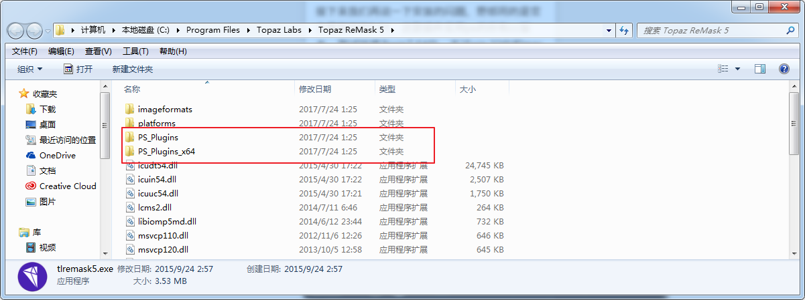Select the PS_Plugins_x64 folder

click(166, 151)
